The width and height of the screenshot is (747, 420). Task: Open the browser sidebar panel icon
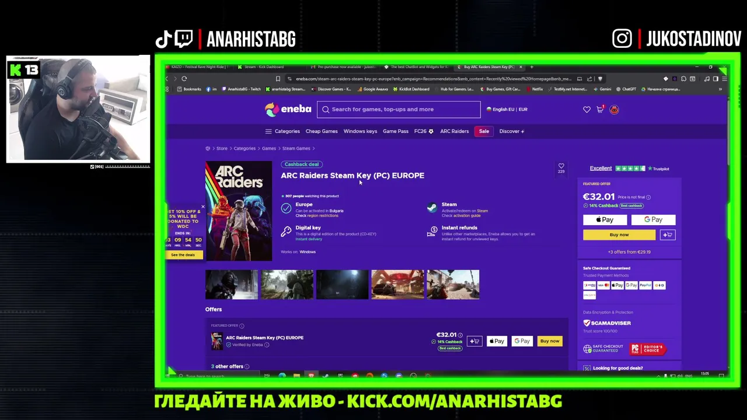pyautogui.click(x=715, y=79)
